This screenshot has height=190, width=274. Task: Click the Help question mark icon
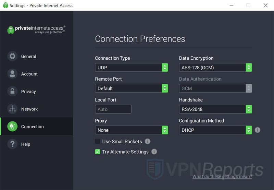click(12, 144)
